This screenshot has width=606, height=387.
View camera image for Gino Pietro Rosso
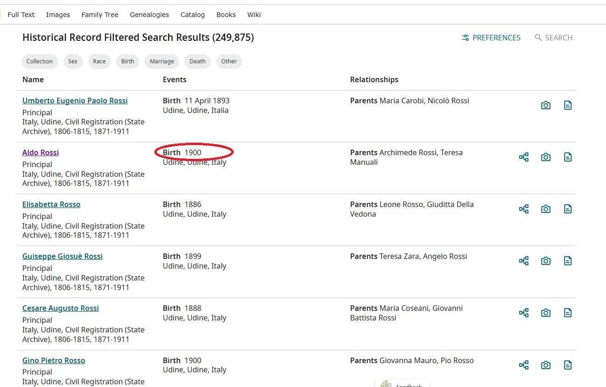pyautogui.click(x=545, y=365)
